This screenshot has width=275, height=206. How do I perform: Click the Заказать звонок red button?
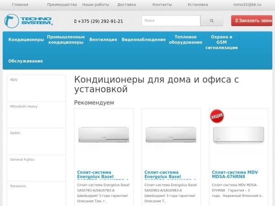pyautogui.click(x=252, y=21)
